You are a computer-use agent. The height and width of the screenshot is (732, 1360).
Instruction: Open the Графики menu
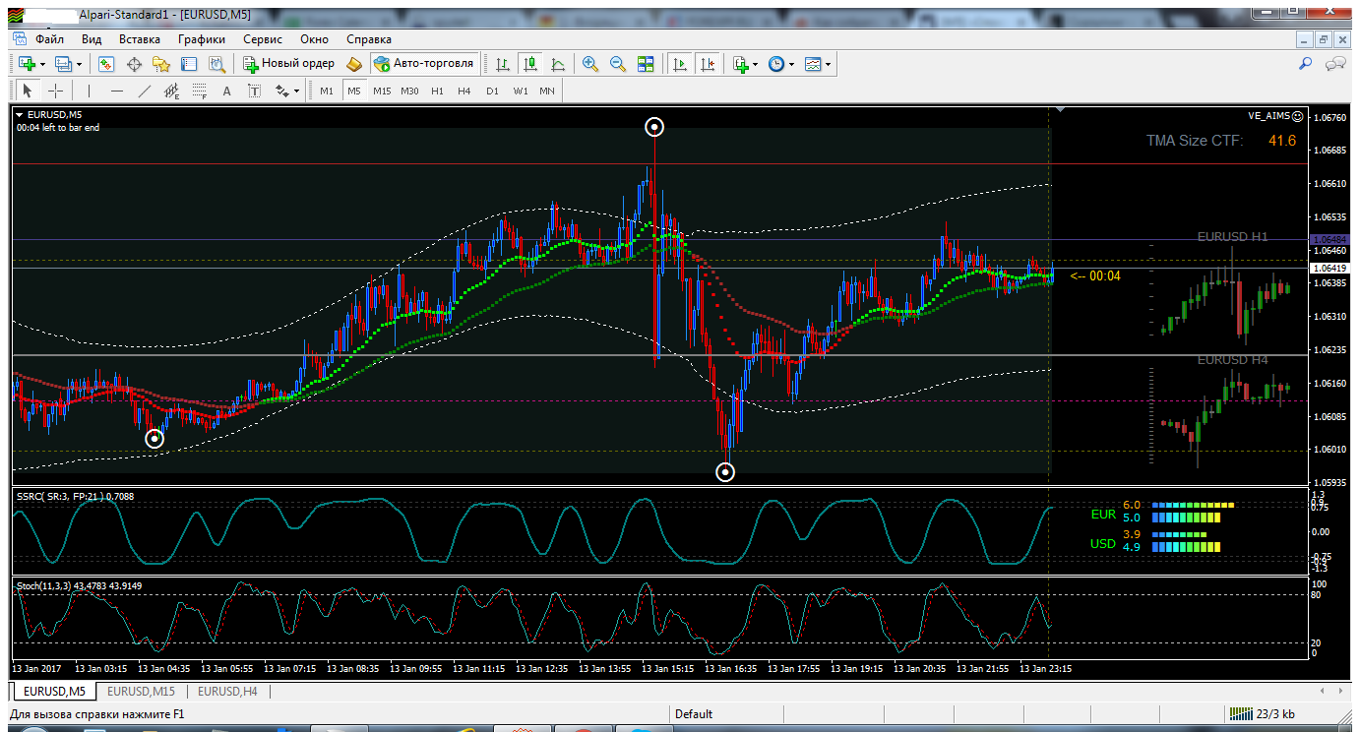pos(202,39)
